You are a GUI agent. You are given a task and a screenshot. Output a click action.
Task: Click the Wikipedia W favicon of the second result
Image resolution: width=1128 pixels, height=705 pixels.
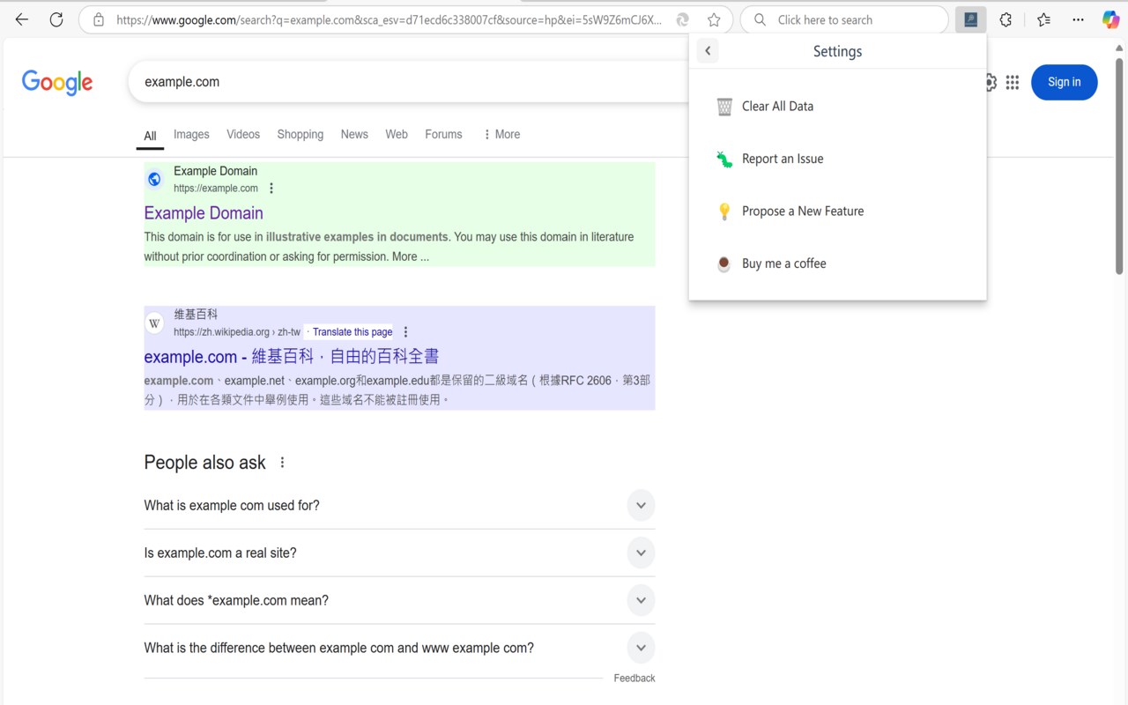pyautogui.click(x=154, y=323)
